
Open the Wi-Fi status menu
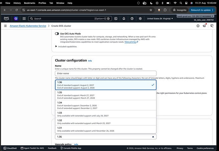click(175, 3)
